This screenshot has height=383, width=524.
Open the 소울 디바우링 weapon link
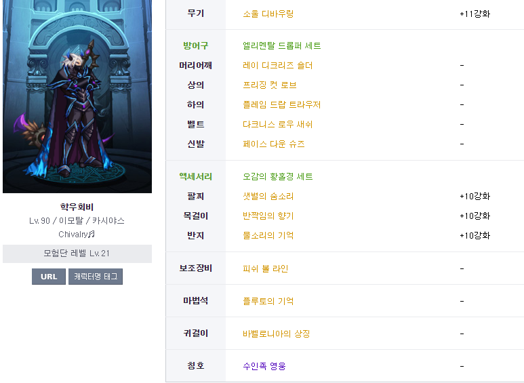(x=268, y=14)
